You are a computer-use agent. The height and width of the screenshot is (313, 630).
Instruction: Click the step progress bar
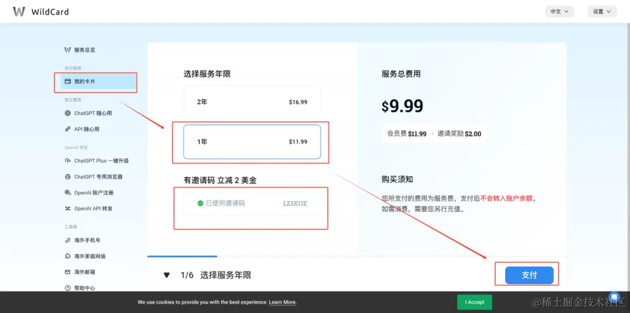point(357,256)
